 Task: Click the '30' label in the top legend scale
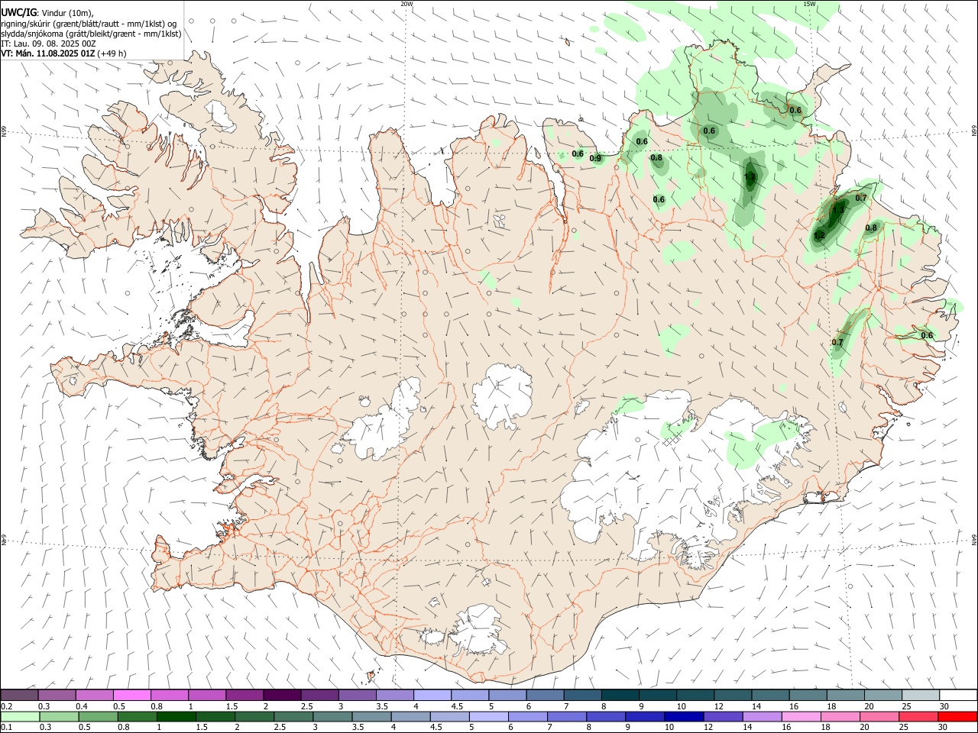[944, 706]
